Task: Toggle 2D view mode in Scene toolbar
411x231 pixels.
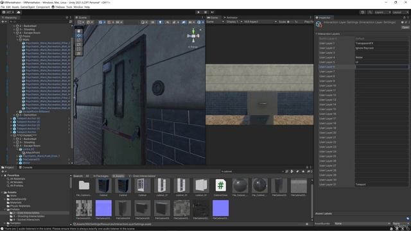Action: coord(153,22)
